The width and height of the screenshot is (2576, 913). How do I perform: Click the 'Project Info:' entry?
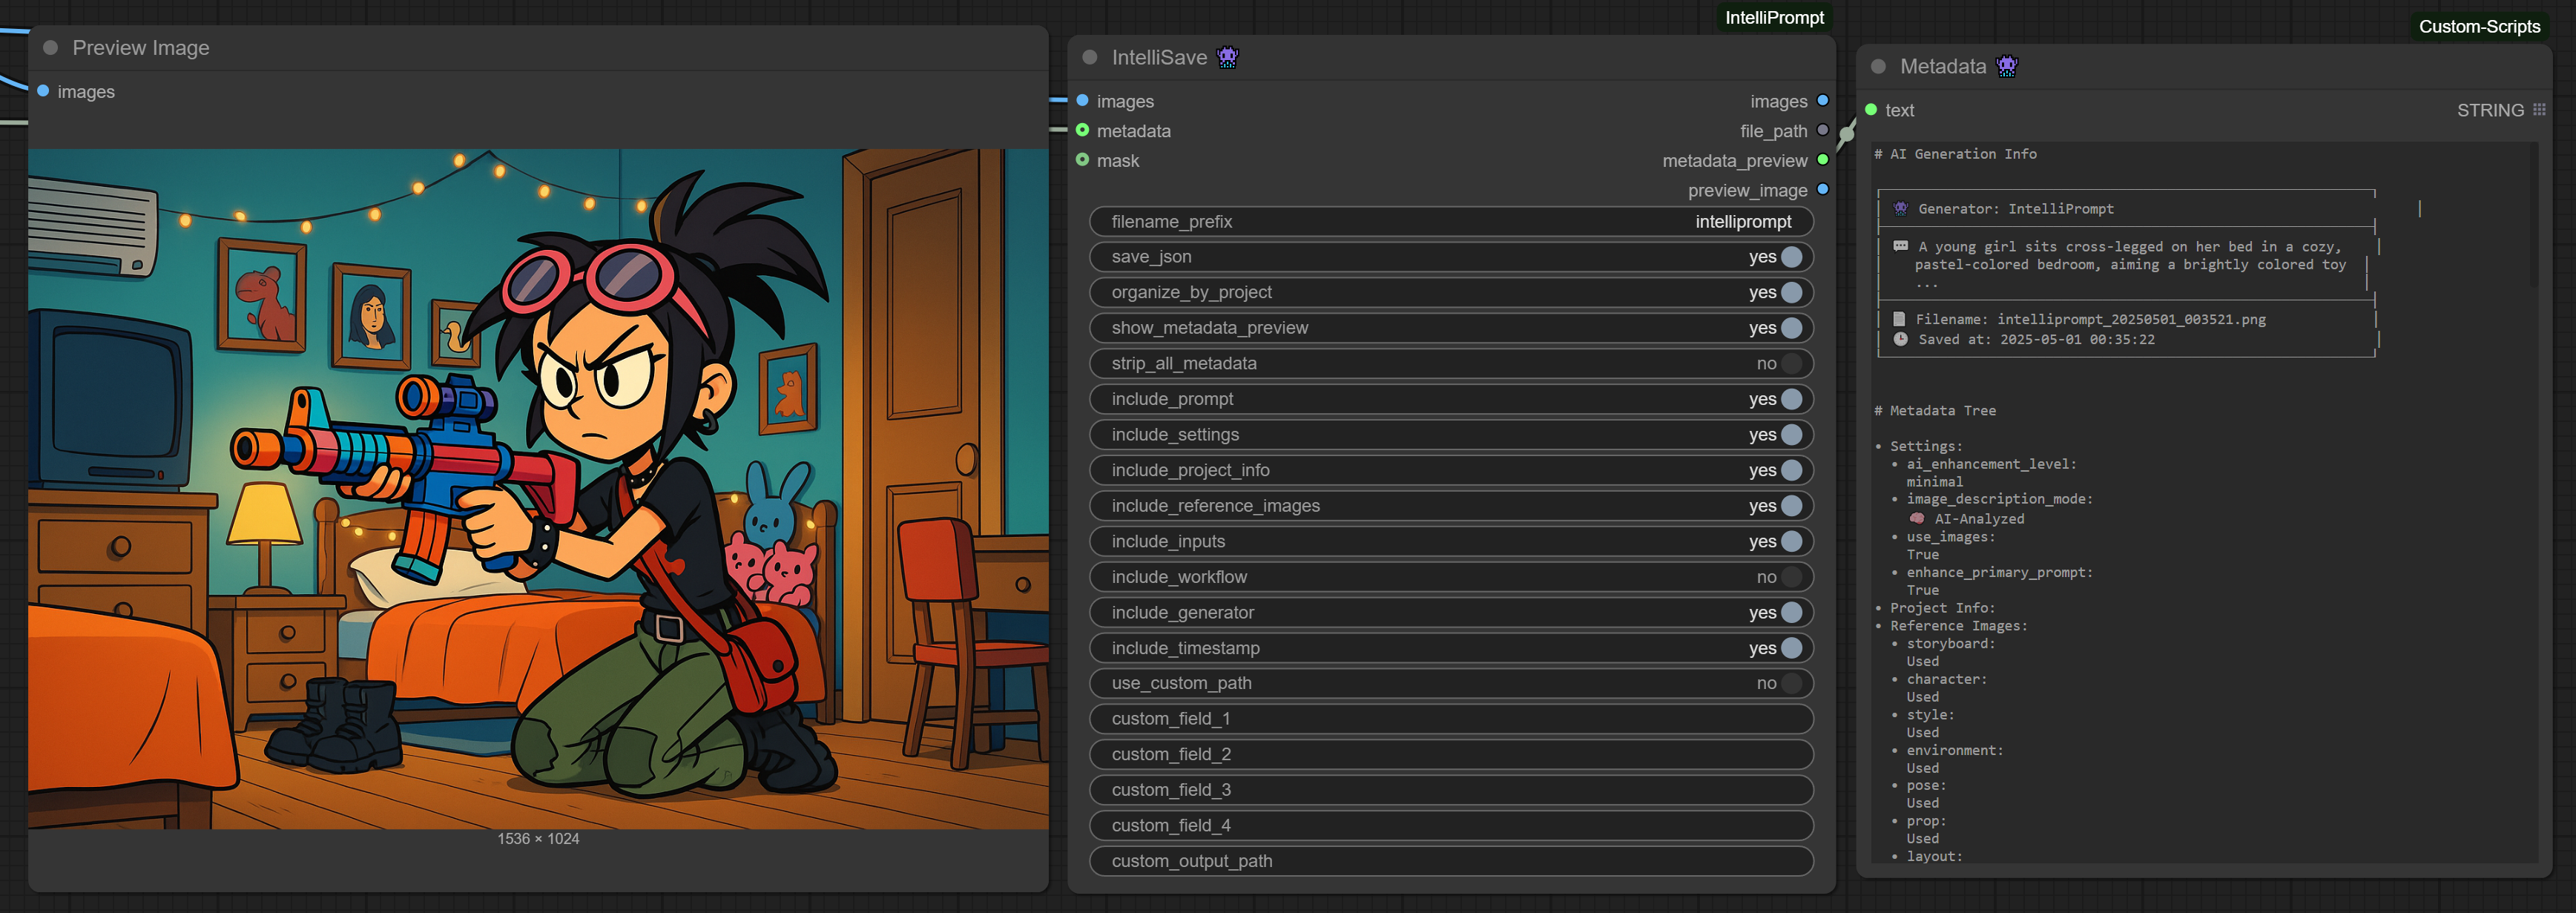1942,608
